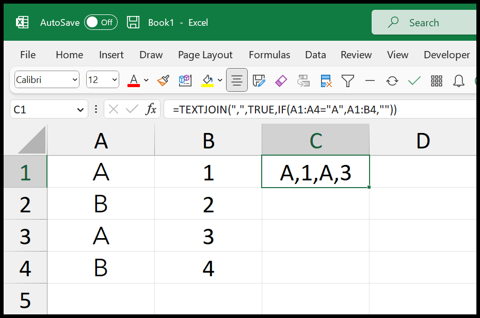Toggle the Filter funnel icon

coord(348,81)
